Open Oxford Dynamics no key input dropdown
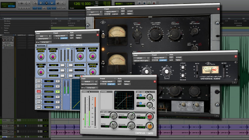Screen dimensions: 249x140 click(x=45, y=42)
